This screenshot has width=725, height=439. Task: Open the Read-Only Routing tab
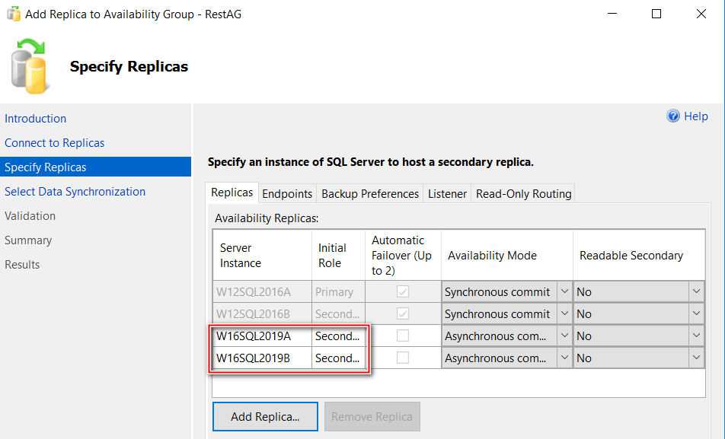(523, 194)
